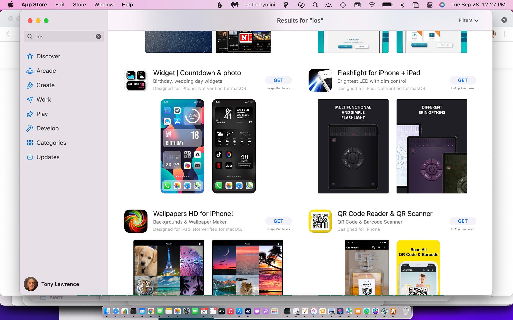Screen dimensions: 513x320
Task: Open the Discover section star icon
Action: pos(30,56)
